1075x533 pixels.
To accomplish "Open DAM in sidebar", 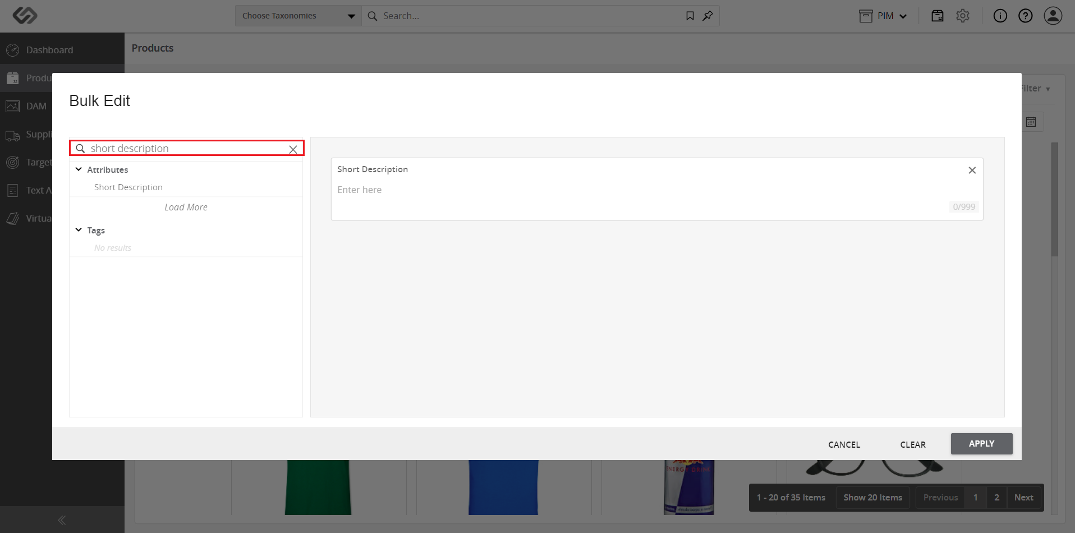I will pos(26,106).
